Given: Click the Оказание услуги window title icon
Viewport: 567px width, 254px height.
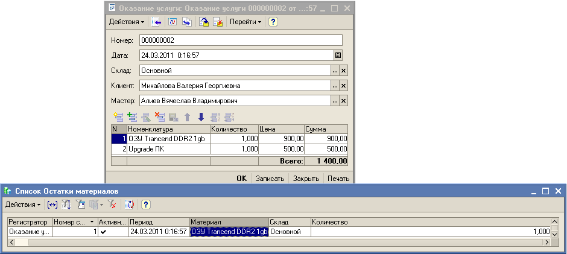Looking at the screenshot, I should pos(112,8).
